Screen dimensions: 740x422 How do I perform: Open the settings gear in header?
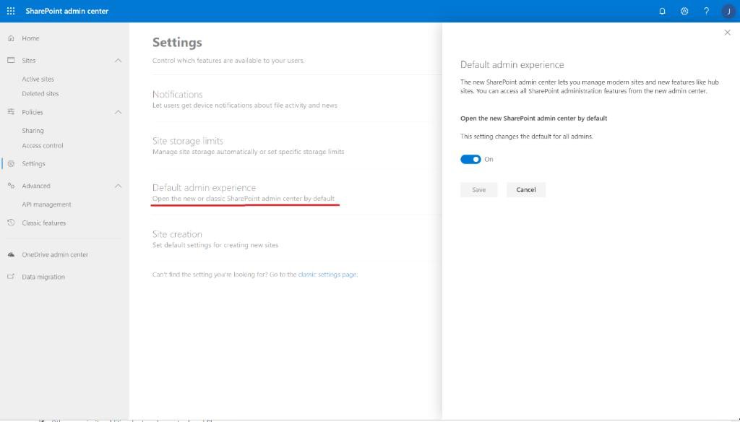684,12
